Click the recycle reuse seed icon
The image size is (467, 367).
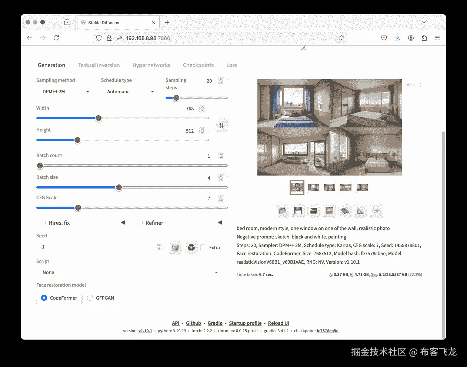coord(191,247)
